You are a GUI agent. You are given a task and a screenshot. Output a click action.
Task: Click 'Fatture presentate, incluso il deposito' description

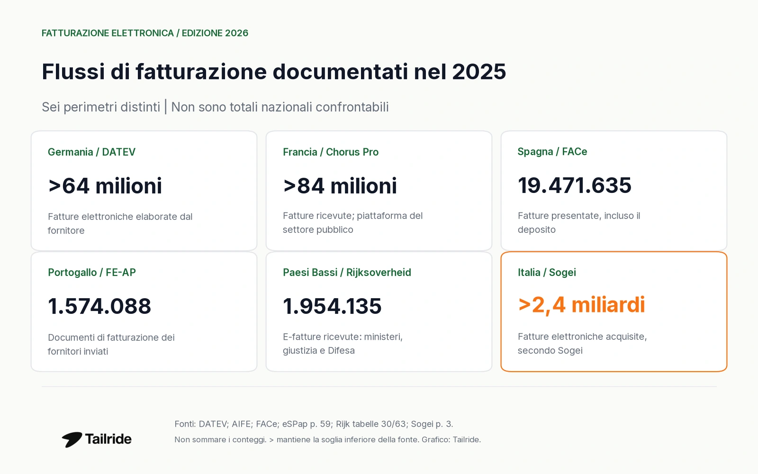point(579,222)
